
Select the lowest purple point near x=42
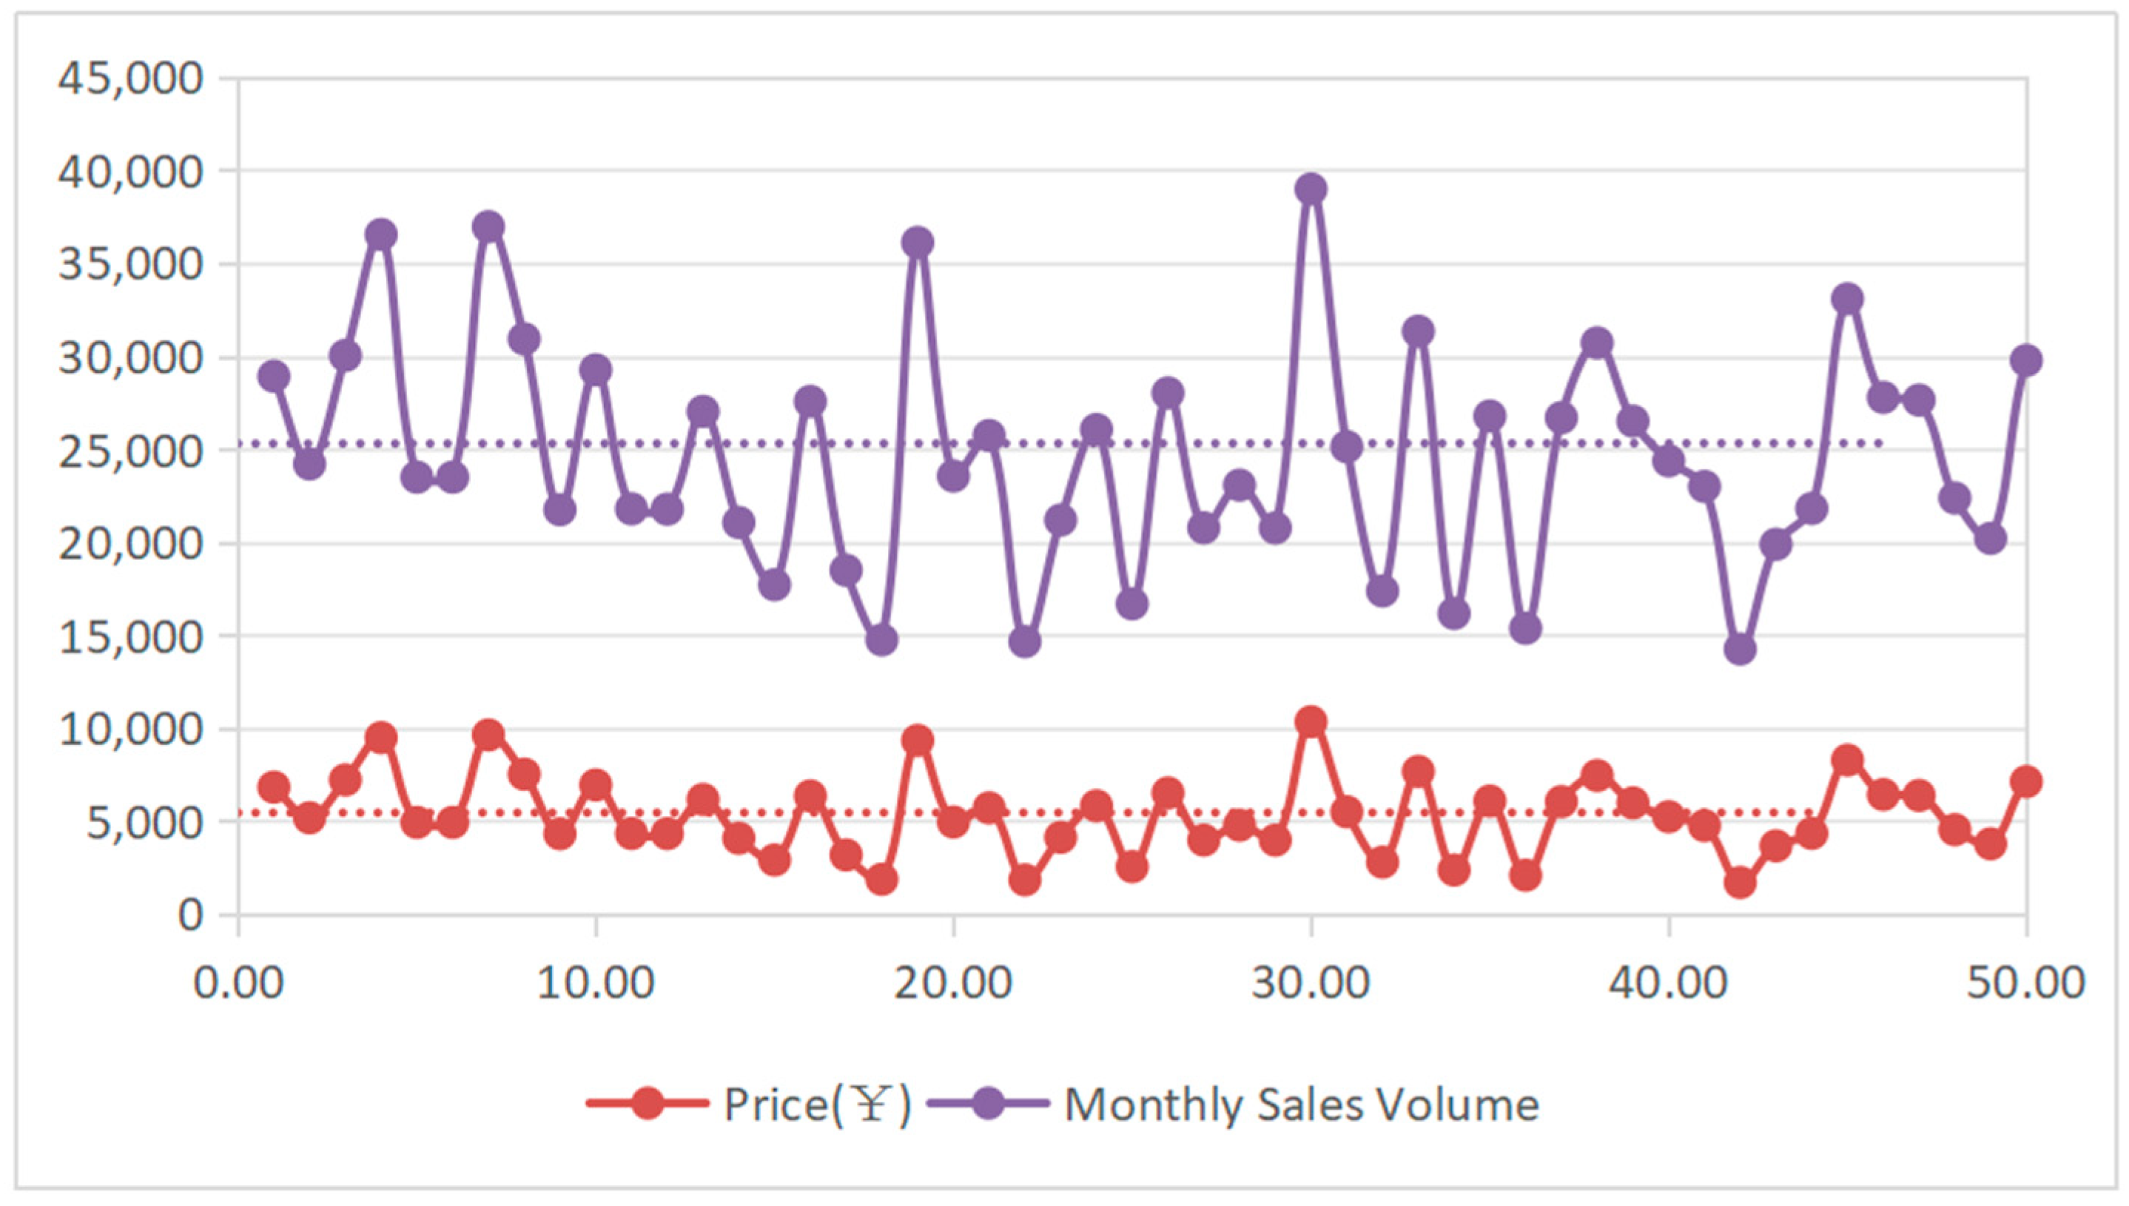1740,650
